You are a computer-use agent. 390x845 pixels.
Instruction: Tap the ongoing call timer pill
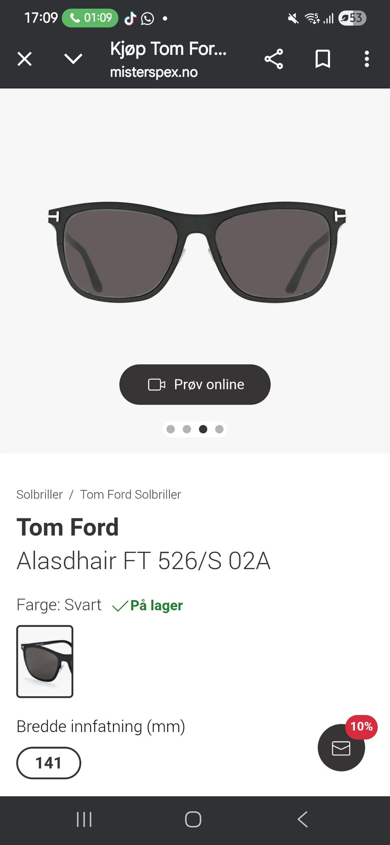(x=90, y=18)
